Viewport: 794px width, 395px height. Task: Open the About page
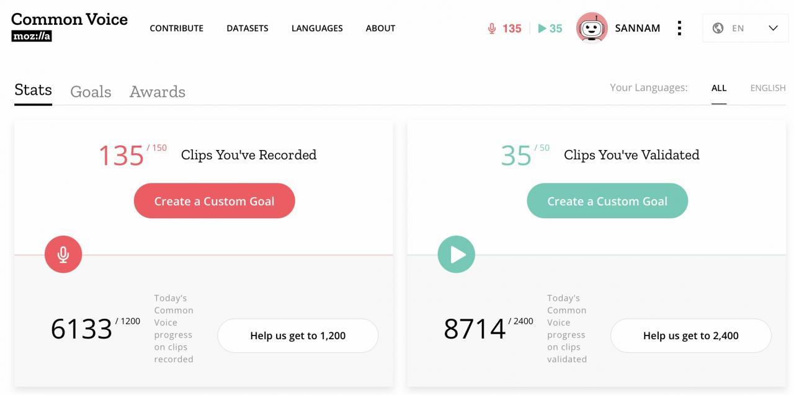click(380, 29)
